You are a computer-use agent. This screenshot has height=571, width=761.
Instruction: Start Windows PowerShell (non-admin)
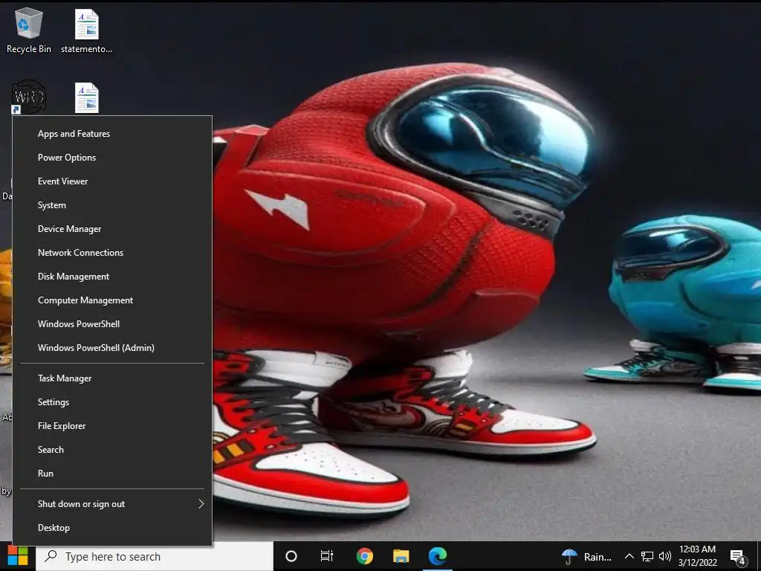tap(112, 324)
